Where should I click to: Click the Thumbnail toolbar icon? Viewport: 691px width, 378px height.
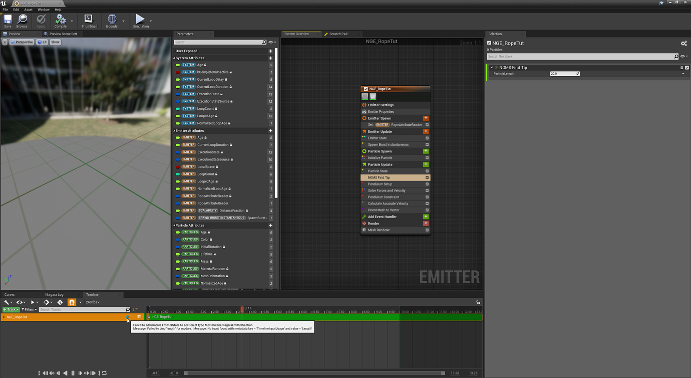coord(89,21)
